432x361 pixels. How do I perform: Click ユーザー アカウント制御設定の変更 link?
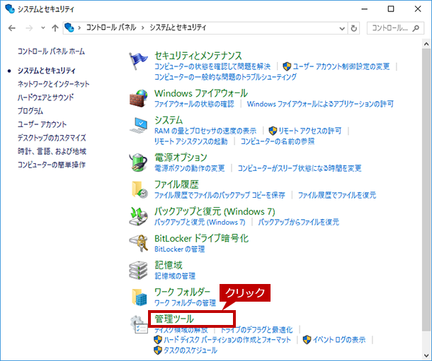point(341,66)
